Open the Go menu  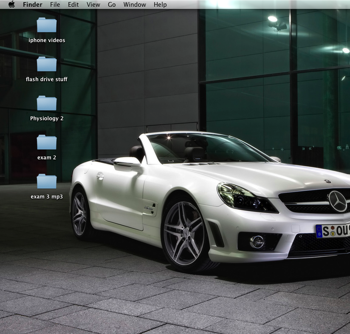112,5
